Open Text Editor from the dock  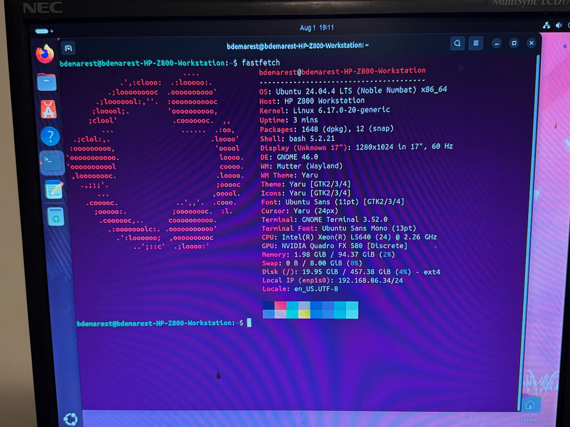click(54, 189)
